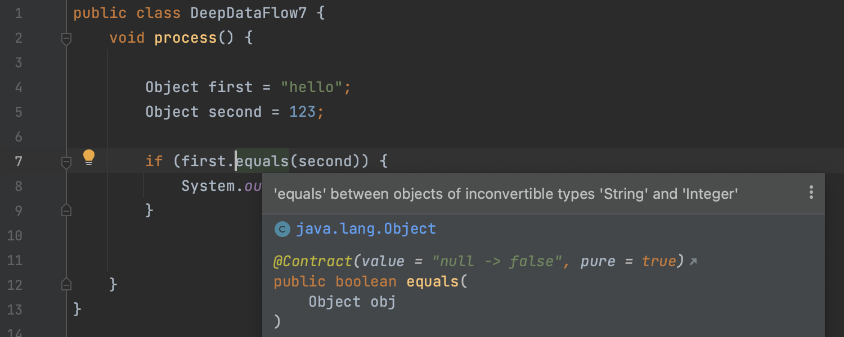Click the equals method call on line 7
Viewport: 844px width, 337px height.
pyautogui.click(x=262, y=162)
